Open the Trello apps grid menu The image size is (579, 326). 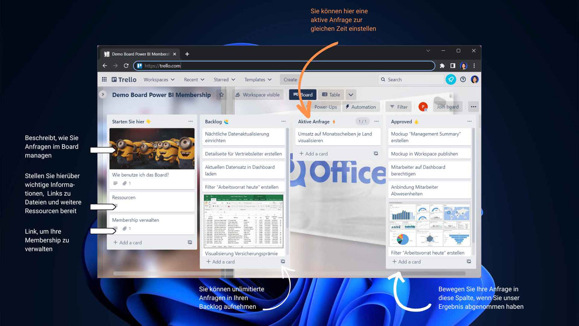coord(105,79)
